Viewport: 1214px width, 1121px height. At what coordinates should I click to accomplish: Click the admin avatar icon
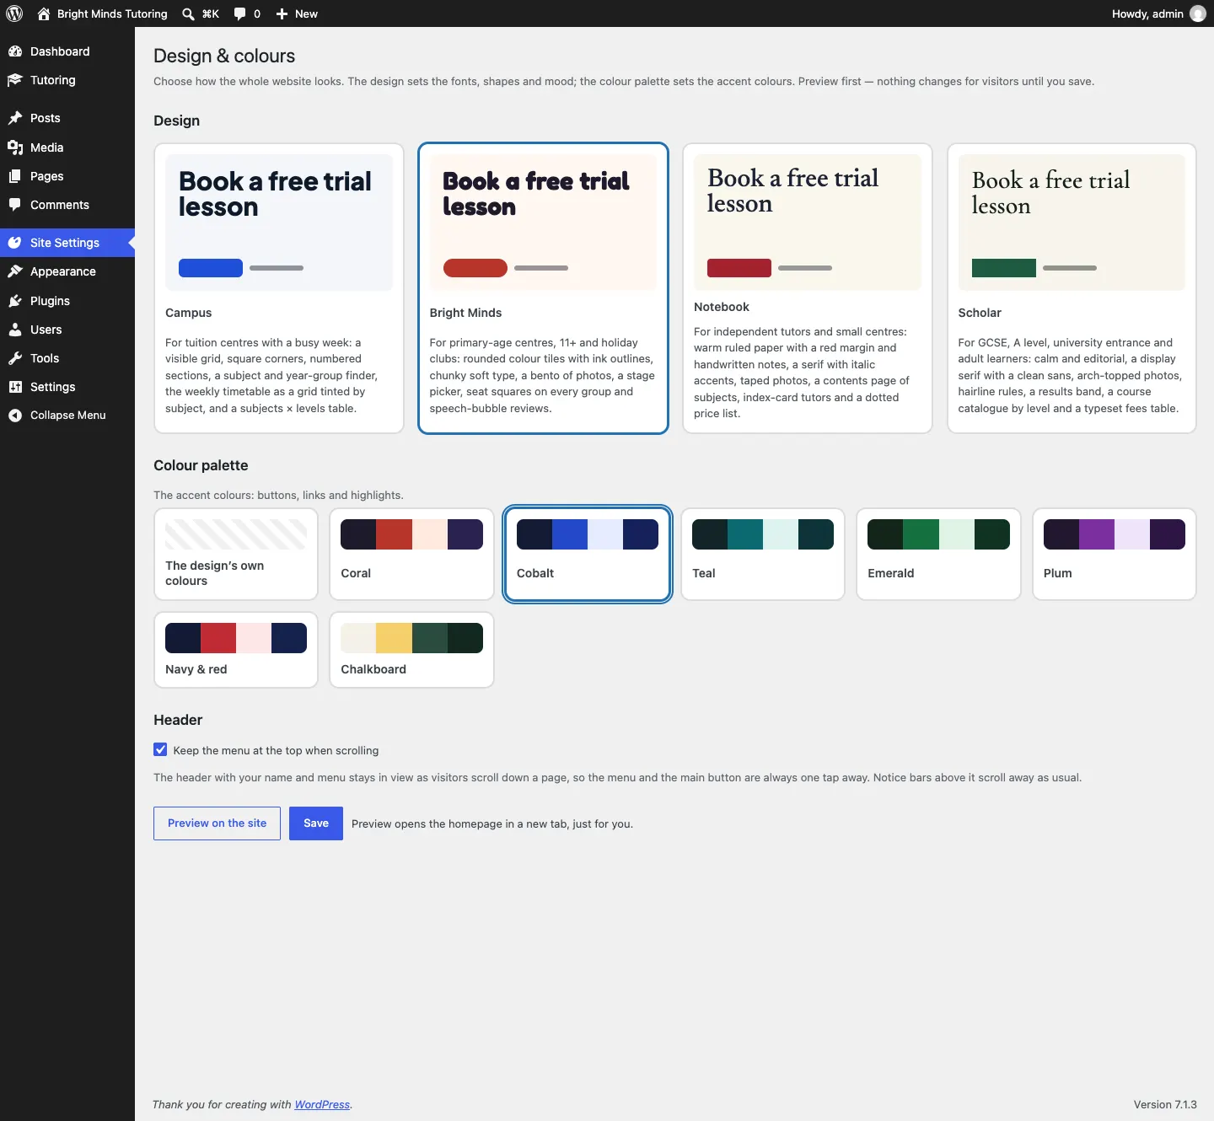click(x=1198, y=13)
